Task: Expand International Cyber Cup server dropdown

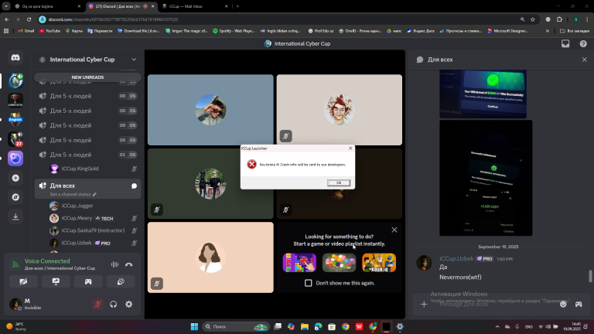Action: coord(134,60)
